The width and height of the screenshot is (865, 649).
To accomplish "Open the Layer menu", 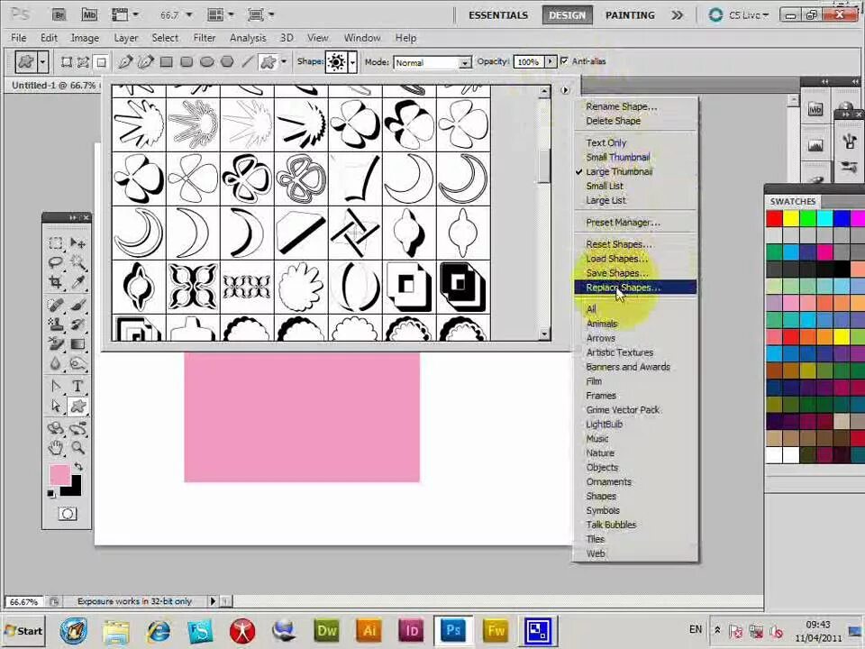I will click(126, 38).
